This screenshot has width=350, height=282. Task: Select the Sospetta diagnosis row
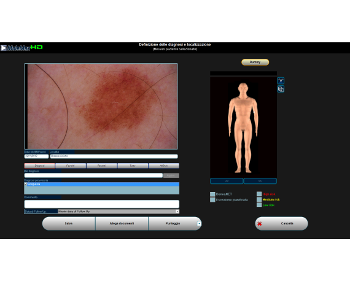click(x=101, y=184)
